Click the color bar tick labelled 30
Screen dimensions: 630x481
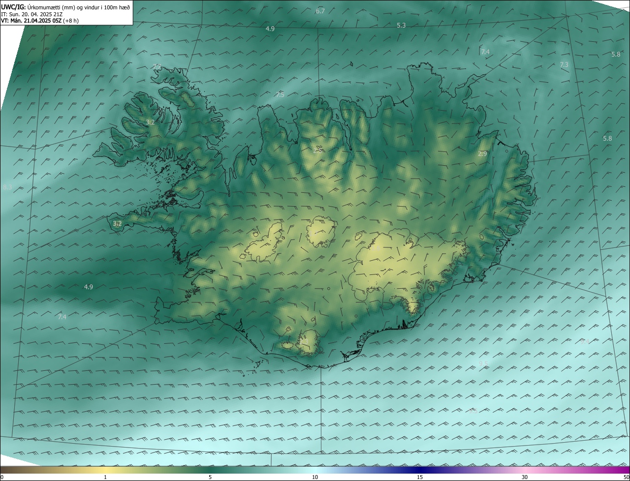click(x=525, y=477)
